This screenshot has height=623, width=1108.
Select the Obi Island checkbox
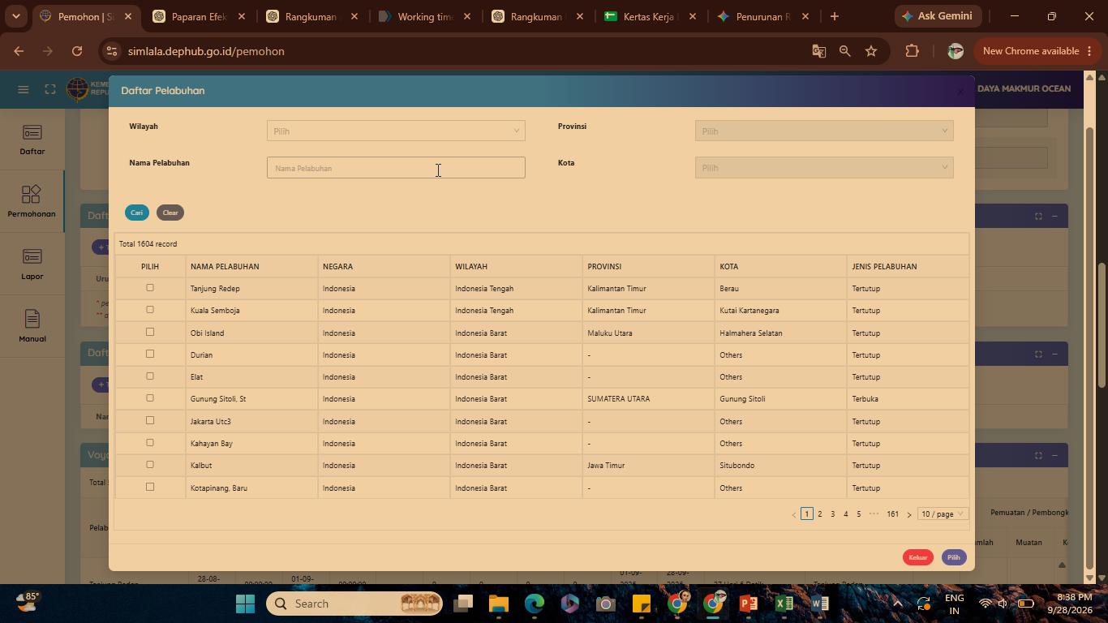[x=149, y=332]
